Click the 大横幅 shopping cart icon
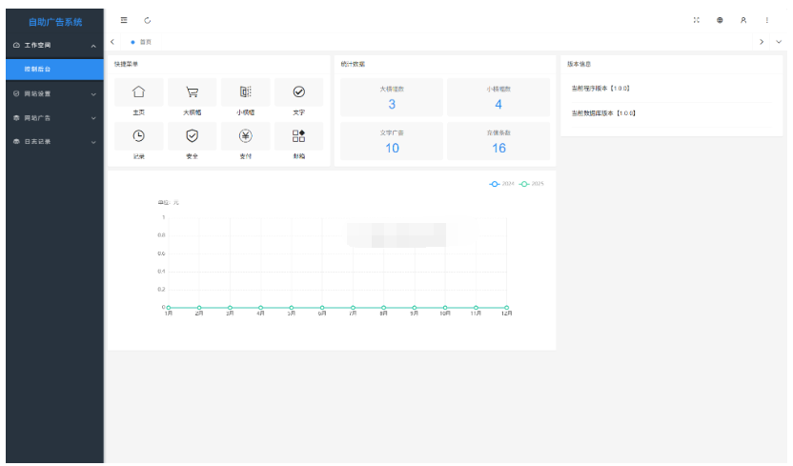The image size is (793, 466). tap(192, 92)
